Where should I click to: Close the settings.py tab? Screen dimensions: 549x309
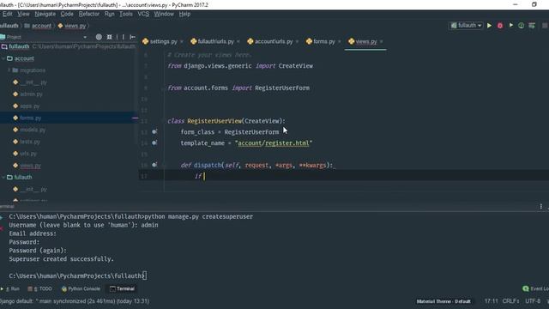coord(182,42)
